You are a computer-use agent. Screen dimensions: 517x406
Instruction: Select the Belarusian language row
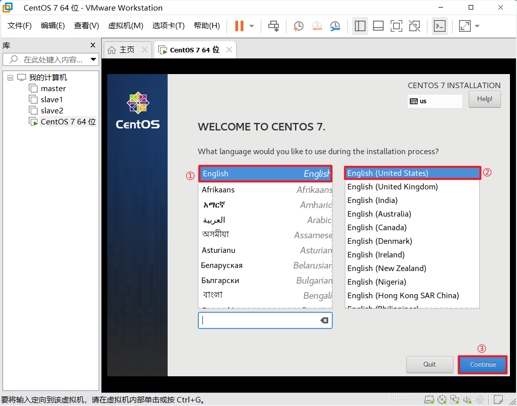pyautogui.click(x=265, y=265)
